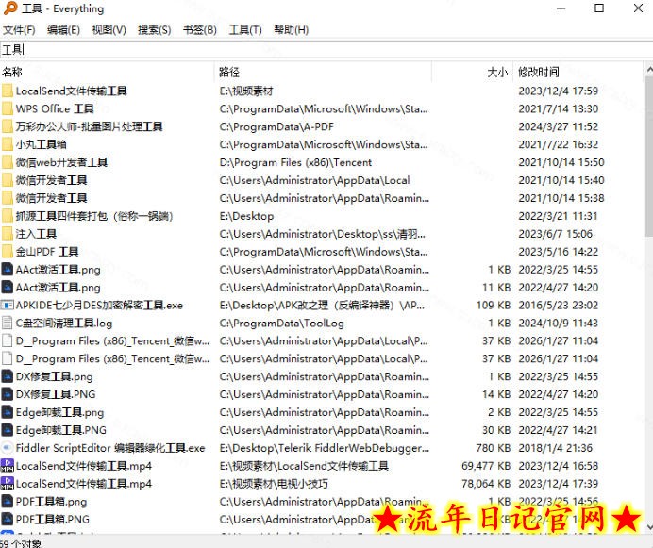
Task: Click the size value 109 KB
Action: click(494, 306)
